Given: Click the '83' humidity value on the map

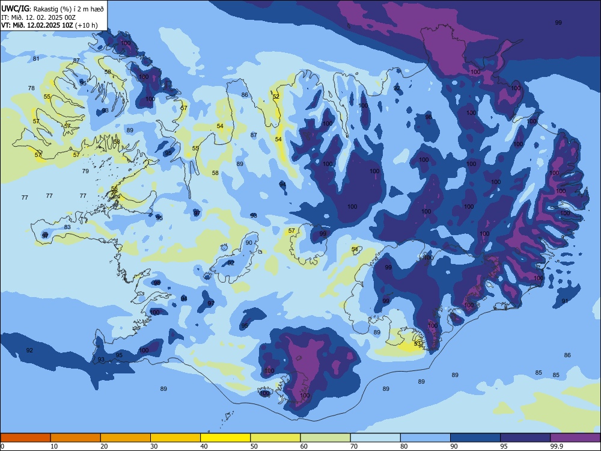Looking at the screenshot, I should click(67, 227).
